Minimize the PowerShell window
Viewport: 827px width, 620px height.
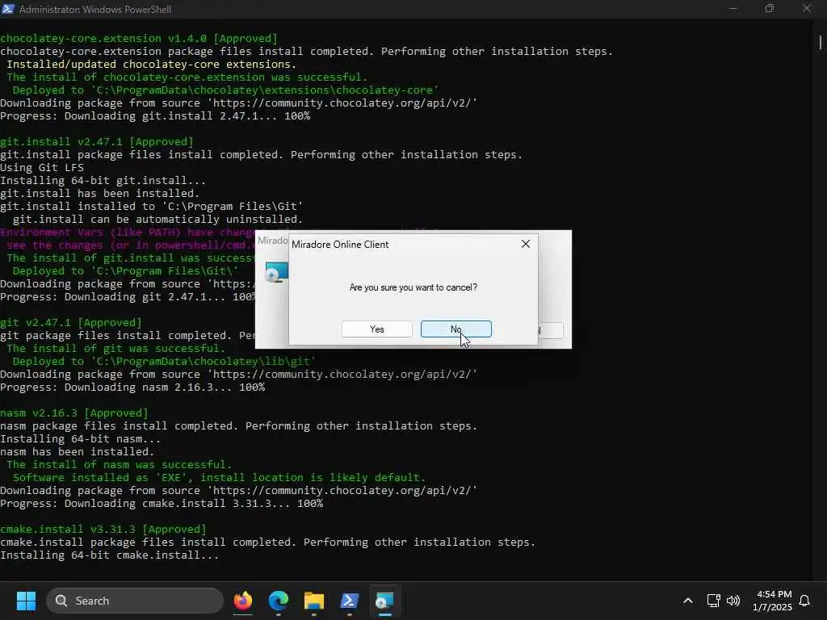733,9
